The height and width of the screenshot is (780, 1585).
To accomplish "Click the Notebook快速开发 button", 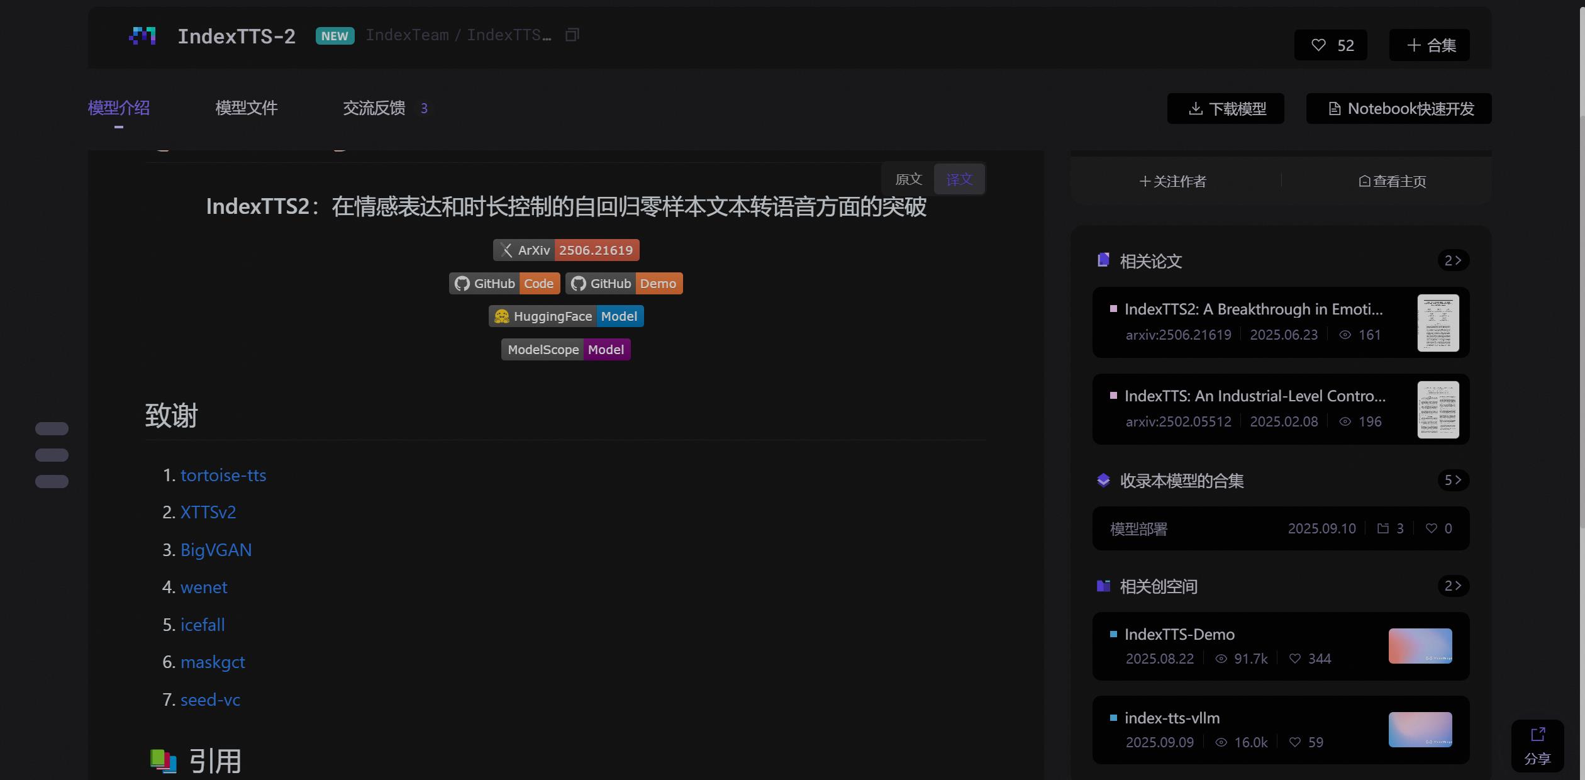I will (x=1399, y=108).
